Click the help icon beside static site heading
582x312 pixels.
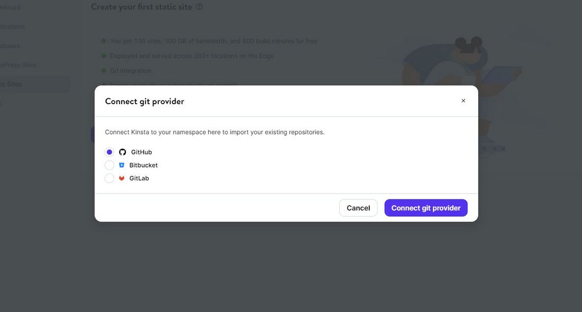click(x=199, y=7)
